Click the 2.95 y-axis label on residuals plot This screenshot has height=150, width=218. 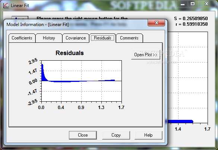pos(33,61)
